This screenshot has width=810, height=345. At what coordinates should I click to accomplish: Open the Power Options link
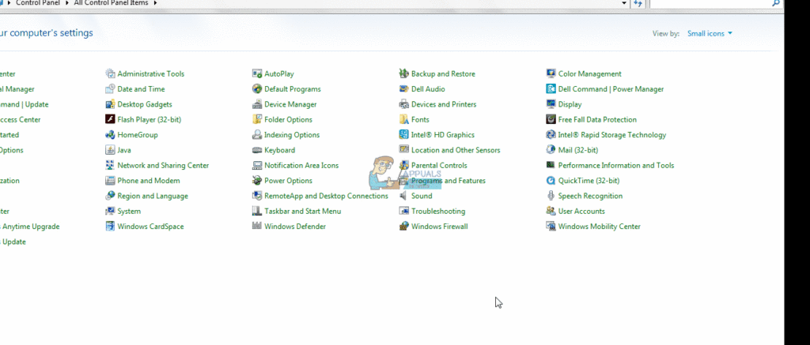point(288,181)
